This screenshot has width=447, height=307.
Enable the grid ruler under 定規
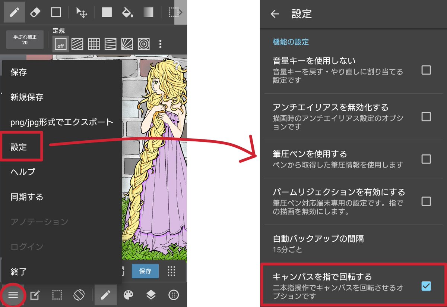(93, 44)
